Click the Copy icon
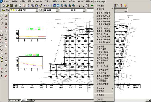 tap(33, 5)
